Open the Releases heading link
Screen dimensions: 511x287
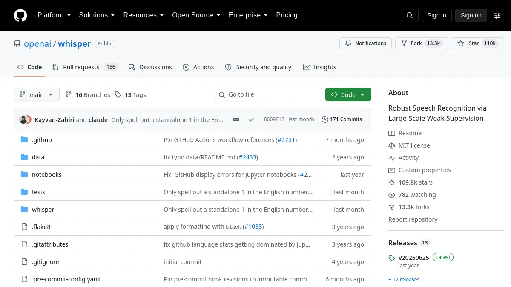pos(403,243)
